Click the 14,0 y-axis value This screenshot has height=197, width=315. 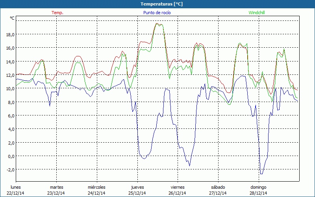tap(10, 61)
